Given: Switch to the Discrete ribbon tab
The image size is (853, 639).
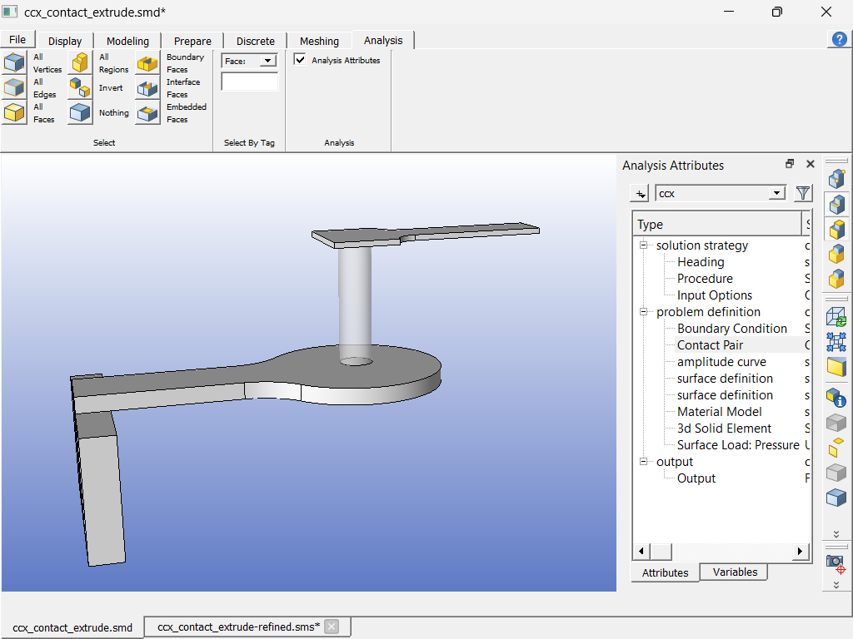Looking at the screenshot, I should [255, 41].
